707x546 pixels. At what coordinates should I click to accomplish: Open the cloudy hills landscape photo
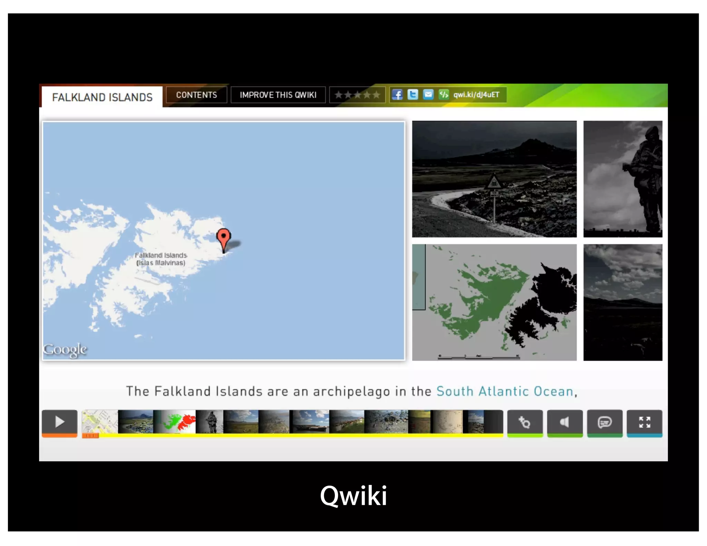pos(623,302)
